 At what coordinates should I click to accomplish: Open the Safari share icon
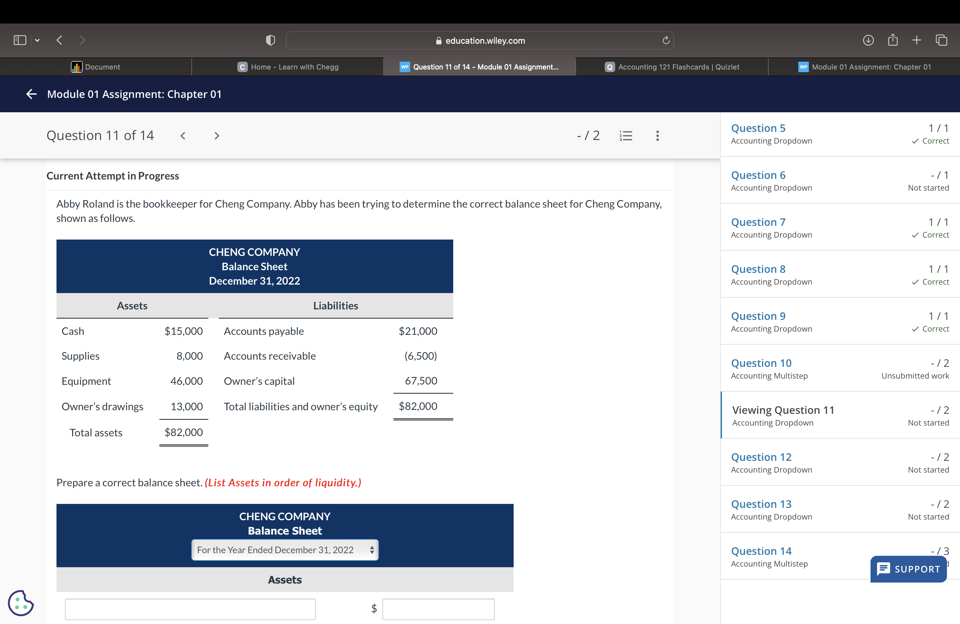(x=893, y=40)
